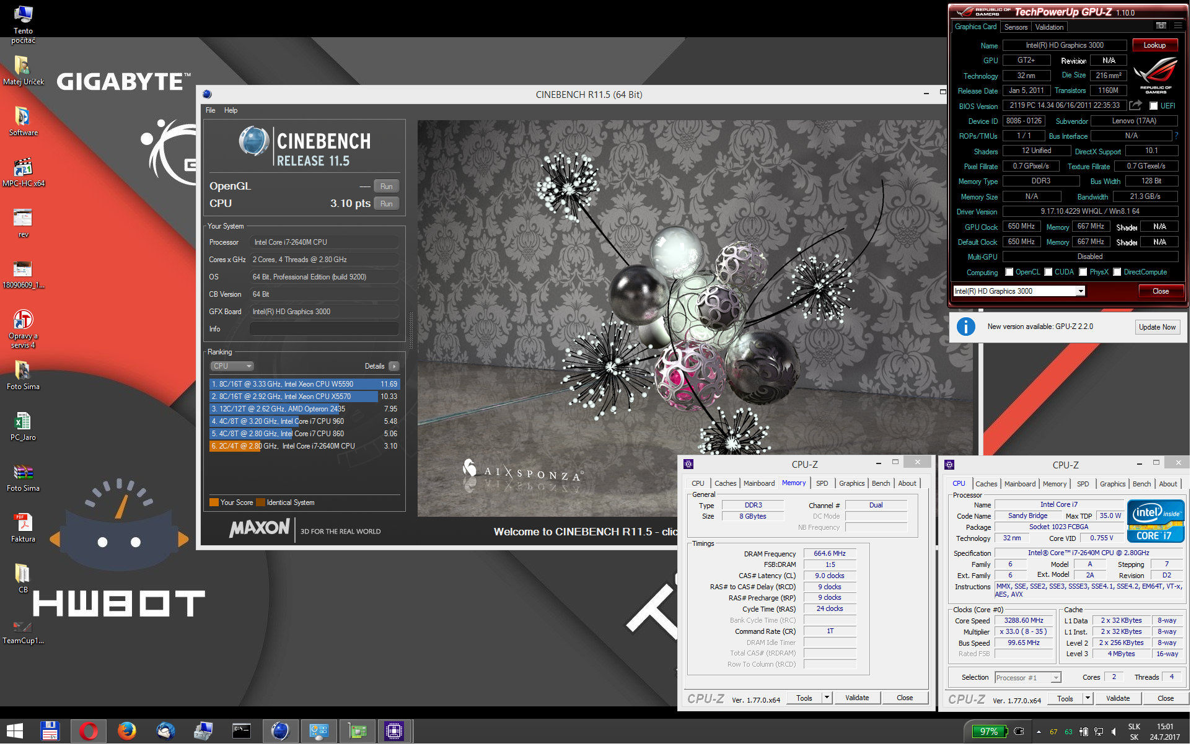Switch to the Sensors tab in GPU-Z
Viewport: 1191px width, 746px height.
(1016, 27)
